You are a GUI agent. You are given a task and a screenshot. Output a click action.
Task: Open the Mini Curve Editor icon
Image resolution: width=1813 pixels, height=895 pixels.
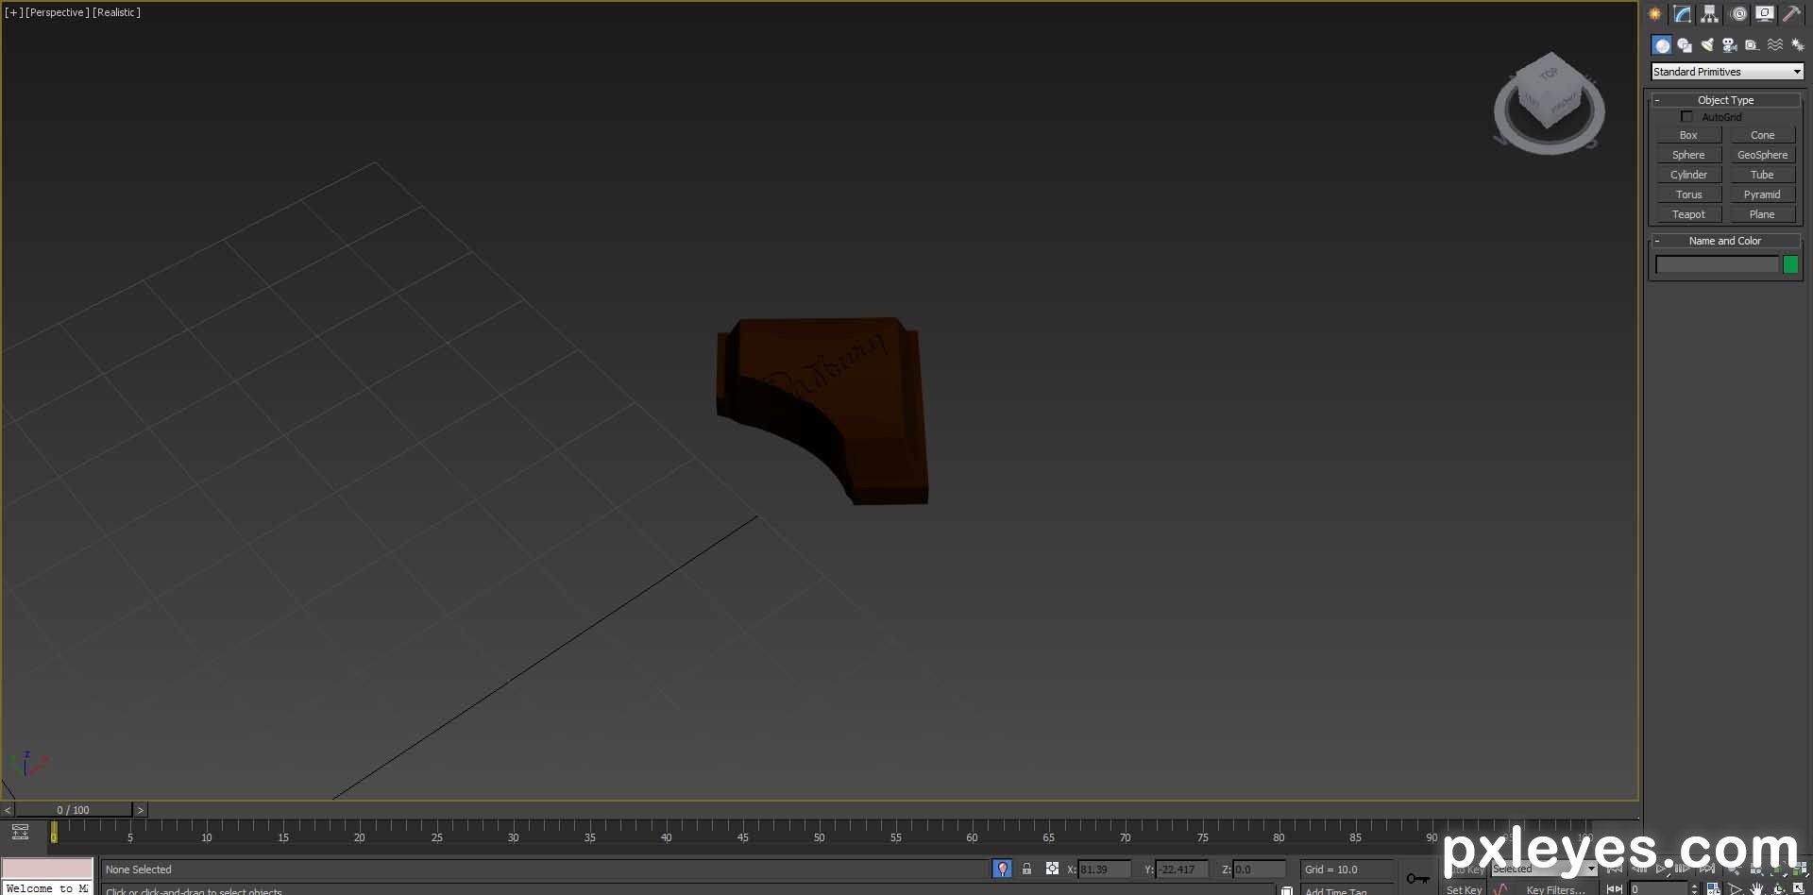coord(20,832)
